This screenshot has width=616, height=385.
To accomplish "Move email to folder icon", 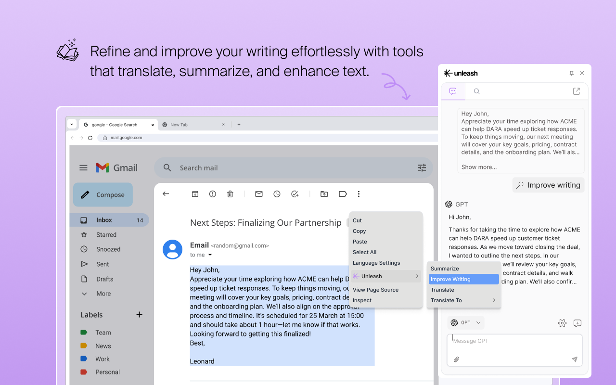I will point(324,194).
